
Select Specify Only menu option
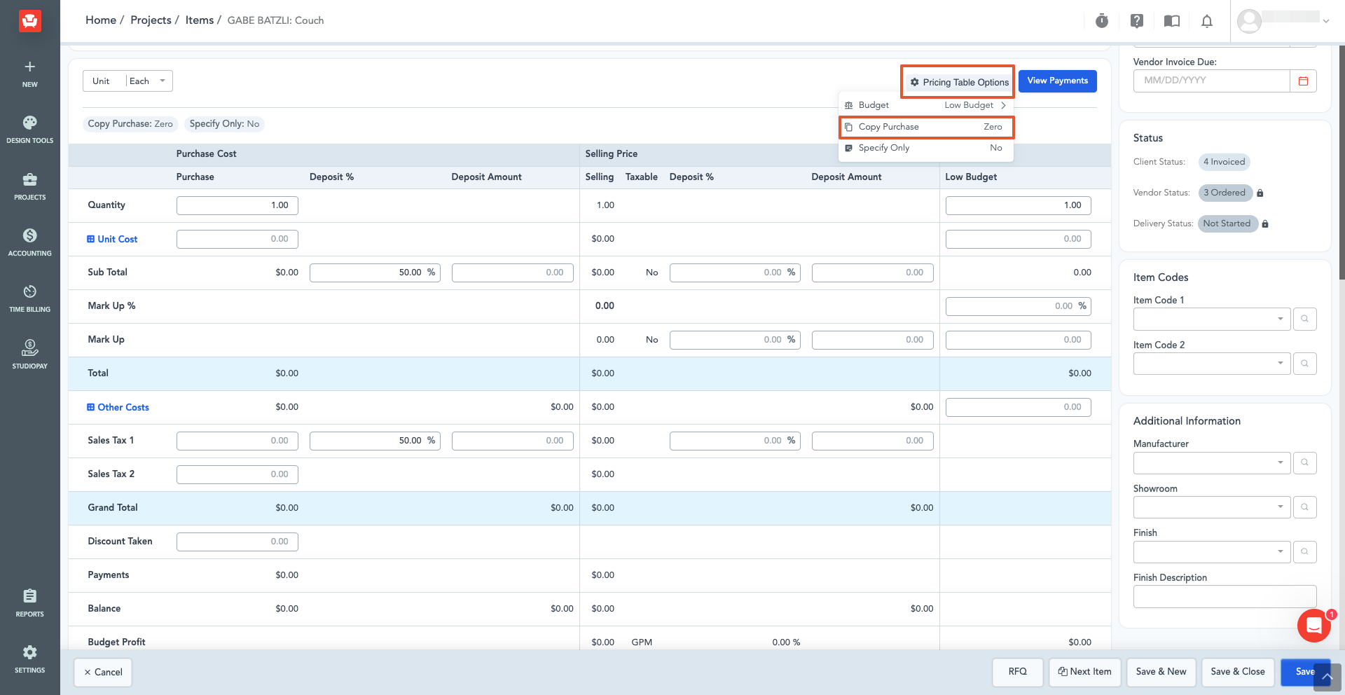click(x=926, y=148)
